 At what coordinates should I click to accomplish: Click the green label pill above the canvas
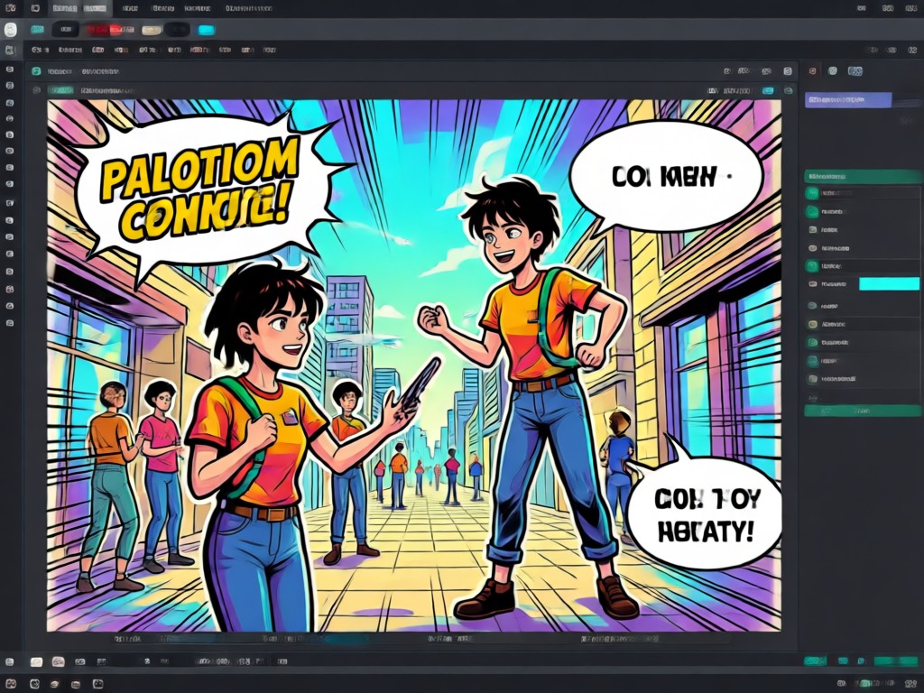point(60,91)
